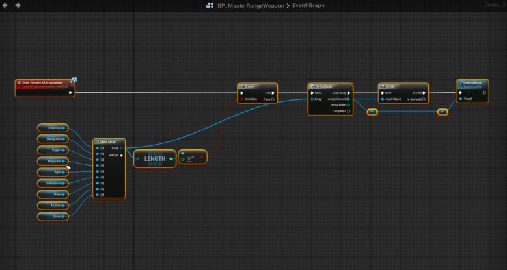Click the interface icon on Event Remove All Attachments
Viewport: 507px width, 270px height.
74,80
